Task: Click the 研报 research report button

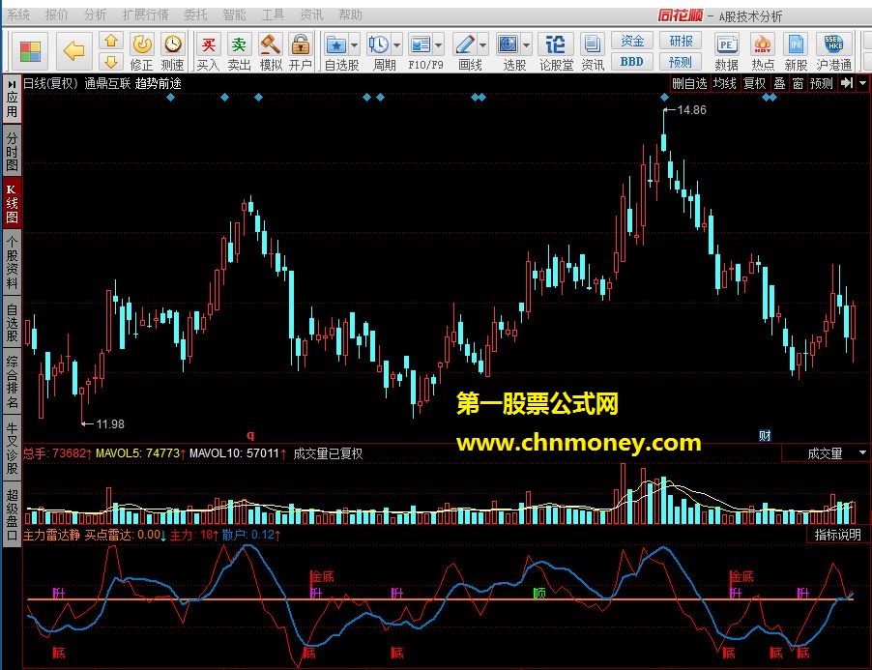Action: coord(681,41)
